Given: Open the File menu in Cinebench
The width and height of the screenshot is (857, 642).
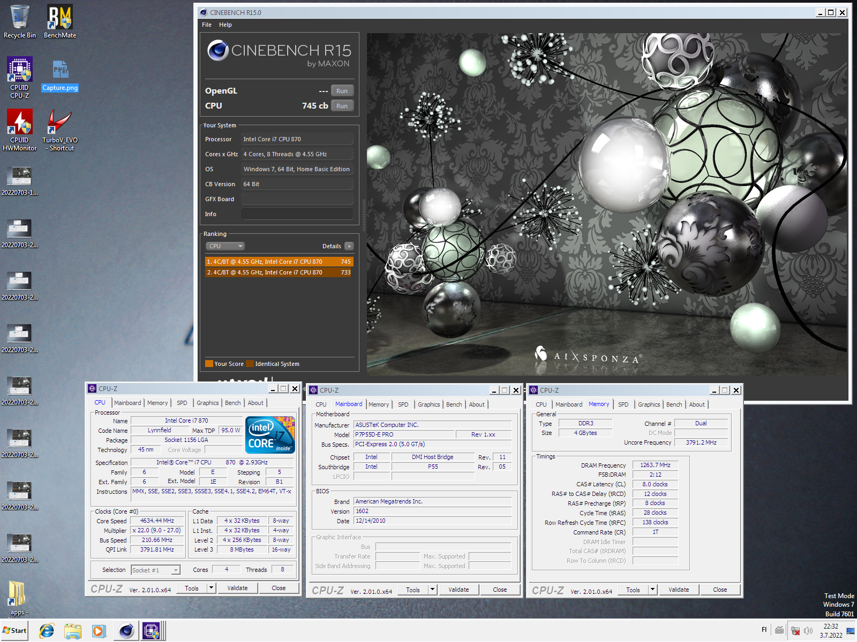Looking at the screenshot, I should click(x=207, y=25).
